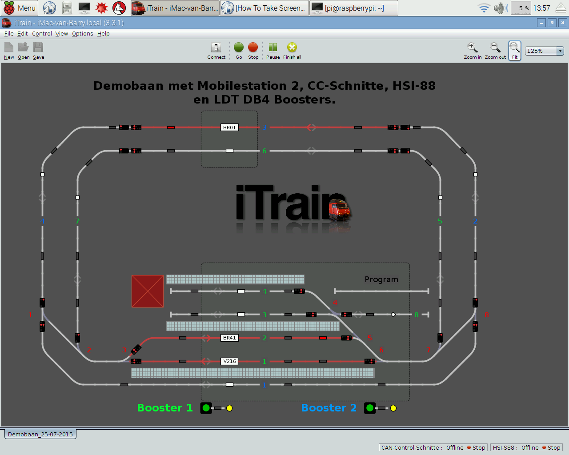This screenshot has height=455, width=569.
Task: Open the File menu
Action: coord(8,34)
